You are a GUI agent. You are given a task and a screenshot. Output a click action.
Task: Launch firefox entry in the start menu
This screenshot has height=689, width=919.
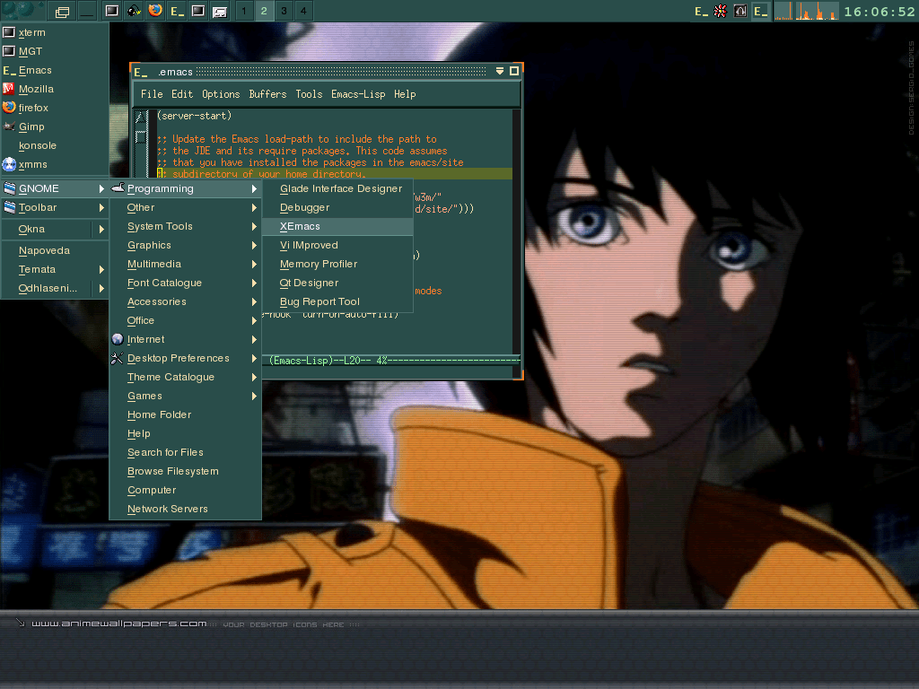pos(55,108)
